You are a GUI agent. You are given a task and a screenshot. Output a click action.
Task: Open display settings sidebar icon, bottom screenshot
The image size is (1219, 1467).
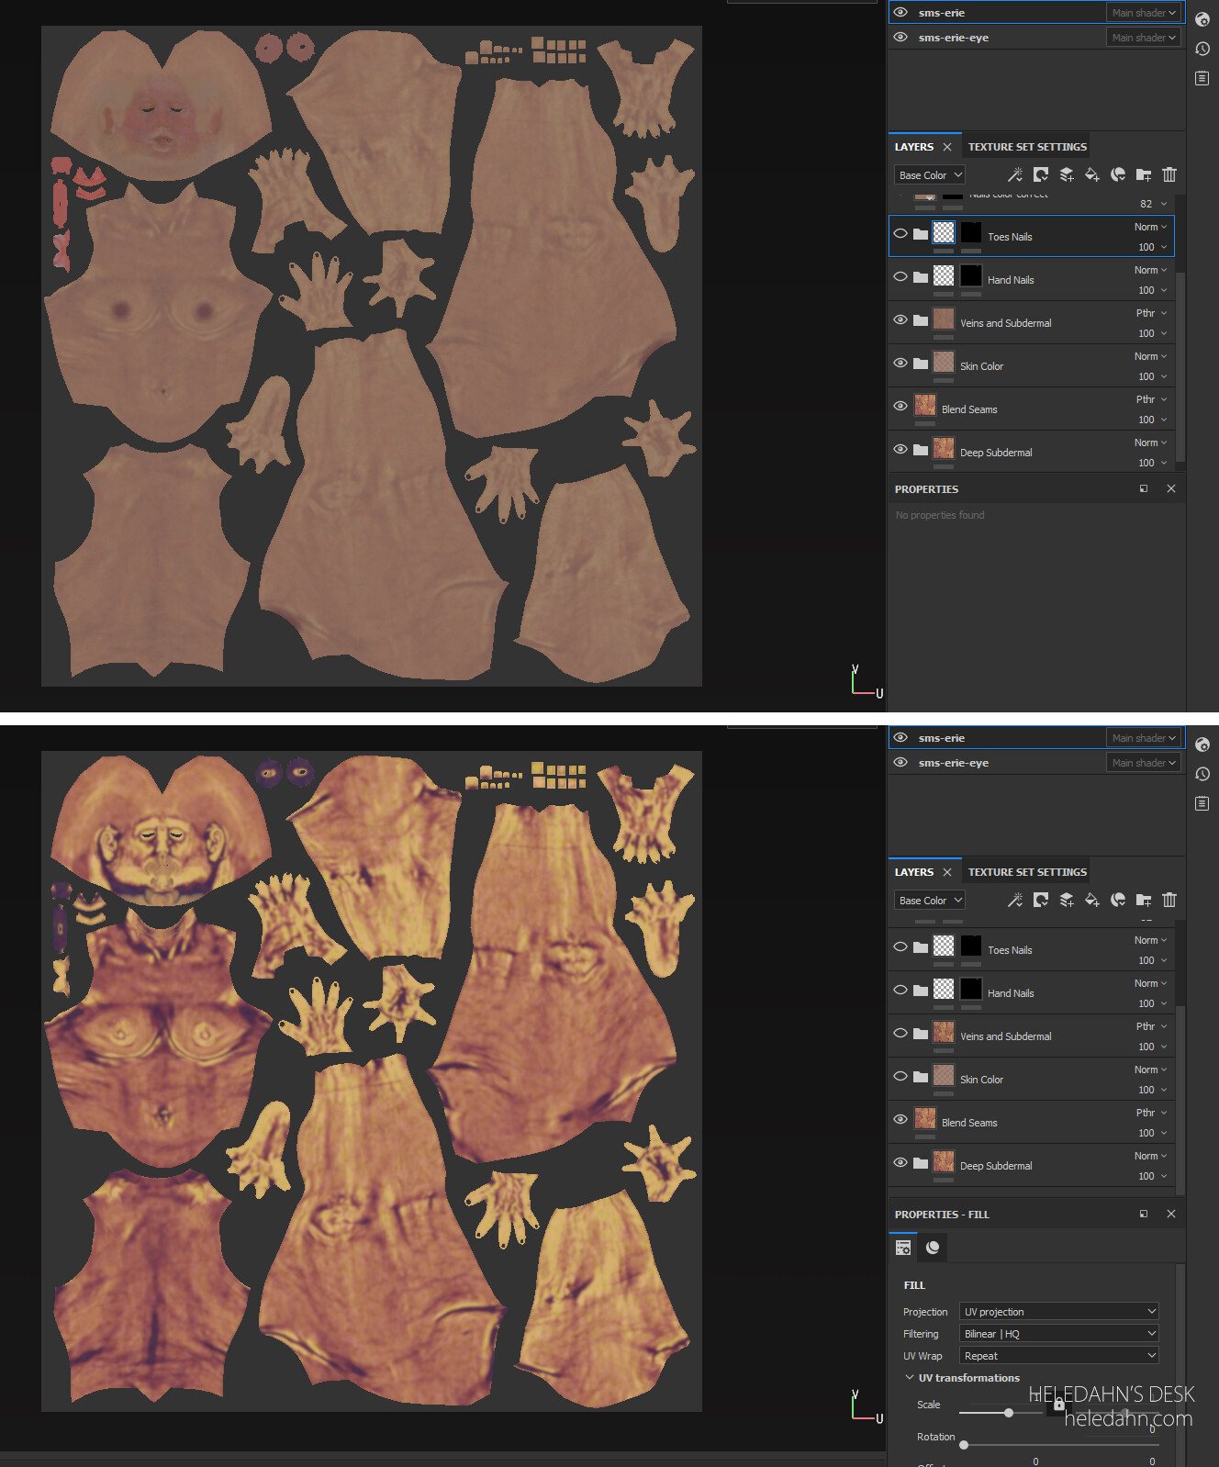[x=1202, y=745]
